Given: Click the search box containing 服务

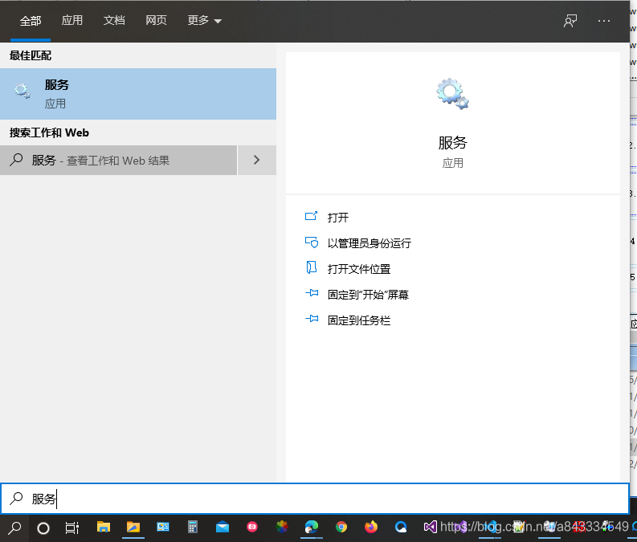Looking at the screenshot, I should [x=315, y=499].
